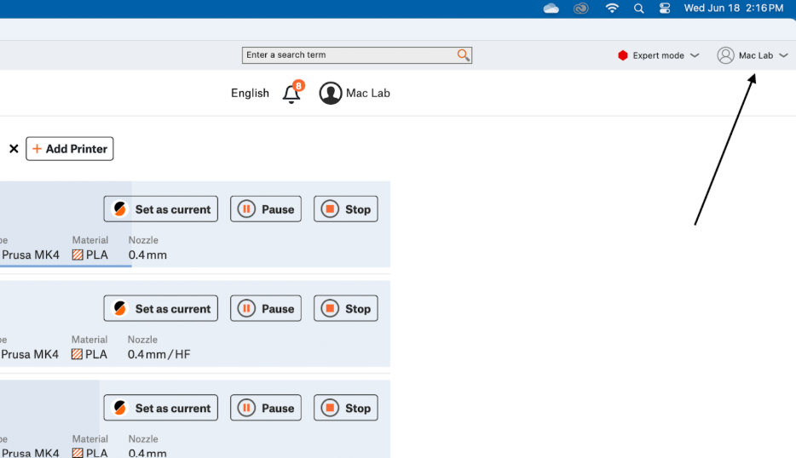This screenshot has width=796, height=458.
Task: Click Add Printer button
Action: tap(70, 149)
